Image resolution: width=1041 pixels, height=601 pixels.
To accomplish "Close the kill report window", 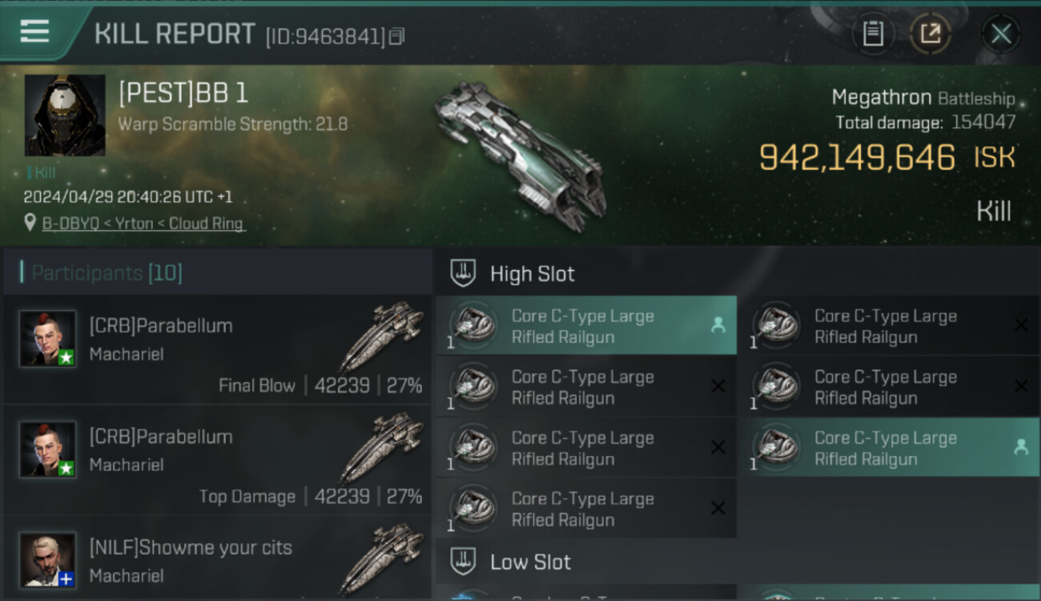I will tap(1001, 34).
